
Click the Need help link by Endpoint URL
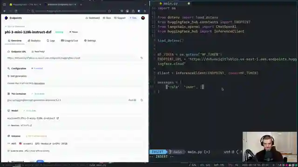click(38, 51)
